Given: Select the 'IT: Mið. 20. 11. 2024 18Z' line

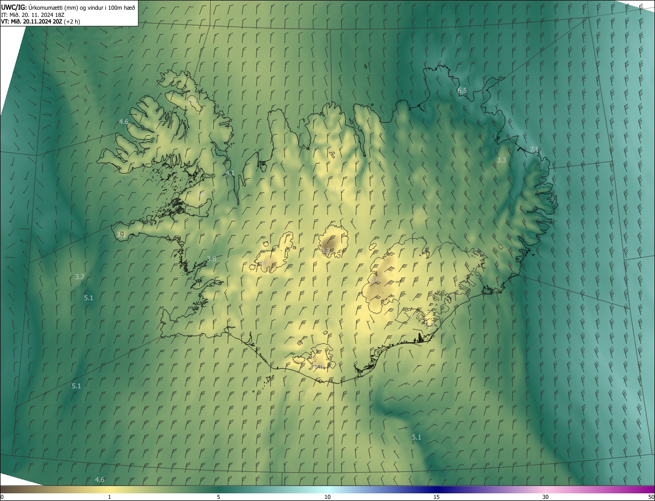Looking at the screenshot, I should [x=33, y=14].
